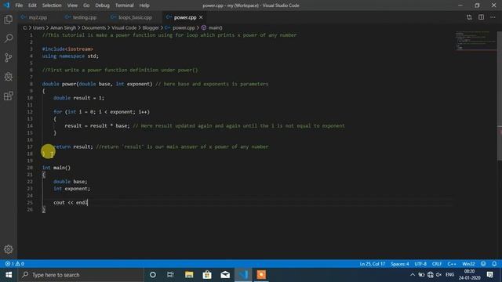Change indentation via Spaces: 4
Image resolution: width=502 pixels, height=282 pixels.
[x=399, y=264]
